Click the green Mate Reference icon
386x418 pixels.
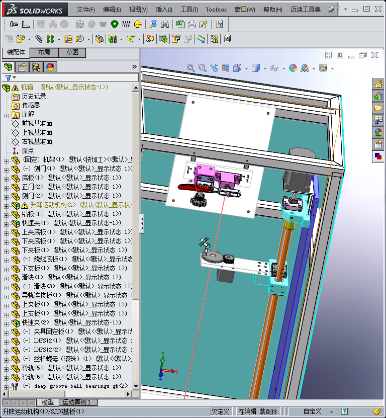(114, 24)
